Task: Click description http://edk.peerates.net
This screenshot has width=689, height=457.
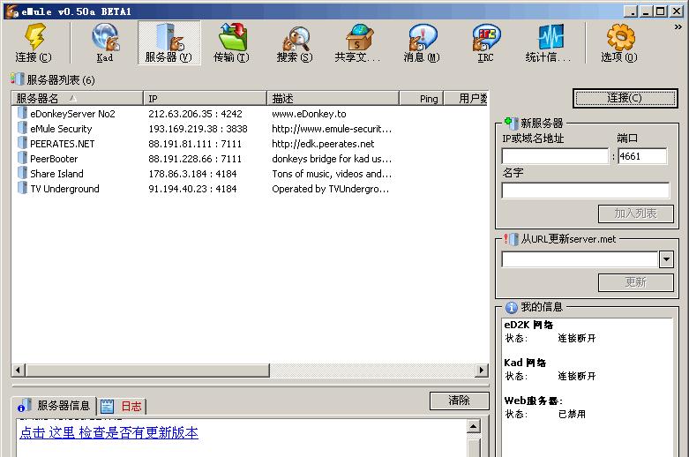Action: 323,144
